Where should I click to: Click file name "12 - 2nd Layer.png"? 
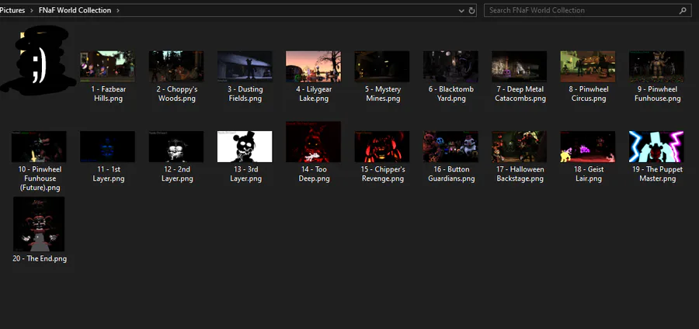(x=177, y=174)
